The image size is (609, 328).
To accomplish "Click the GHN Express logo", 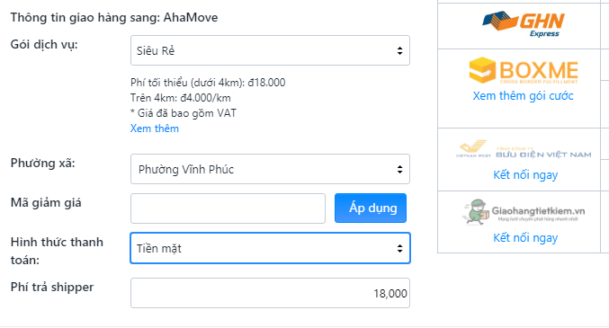I will coord(524,24).
